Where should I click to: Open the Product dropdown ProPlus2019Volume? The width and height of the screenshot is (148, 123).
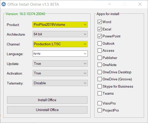pyautogui.click(x=60, y=25)
